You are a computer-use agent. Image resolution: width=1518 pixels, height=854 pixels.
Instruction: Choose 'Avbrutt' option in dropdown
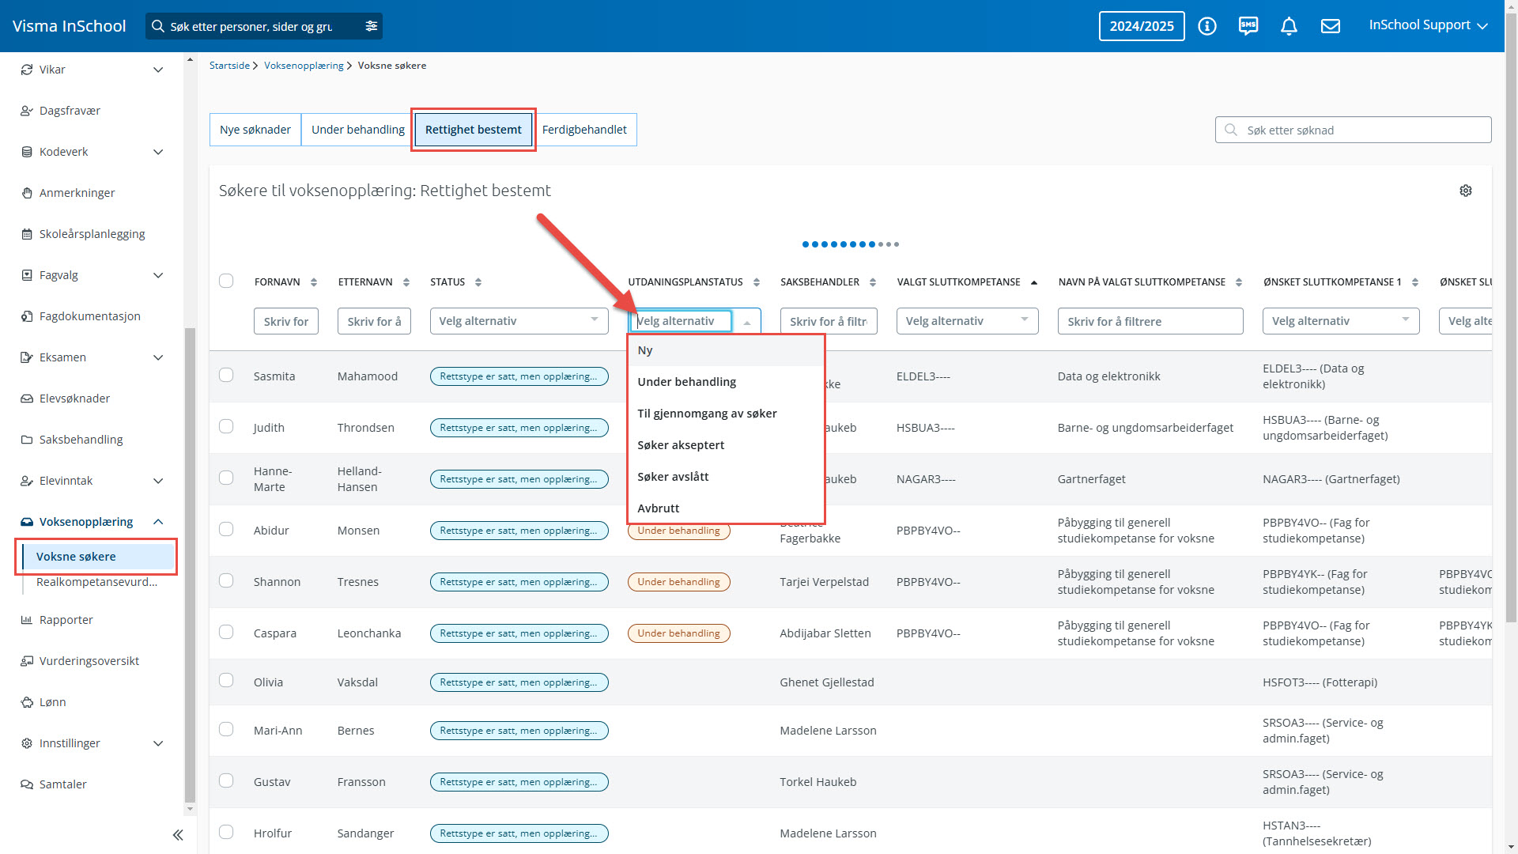(x=726, y=508)
